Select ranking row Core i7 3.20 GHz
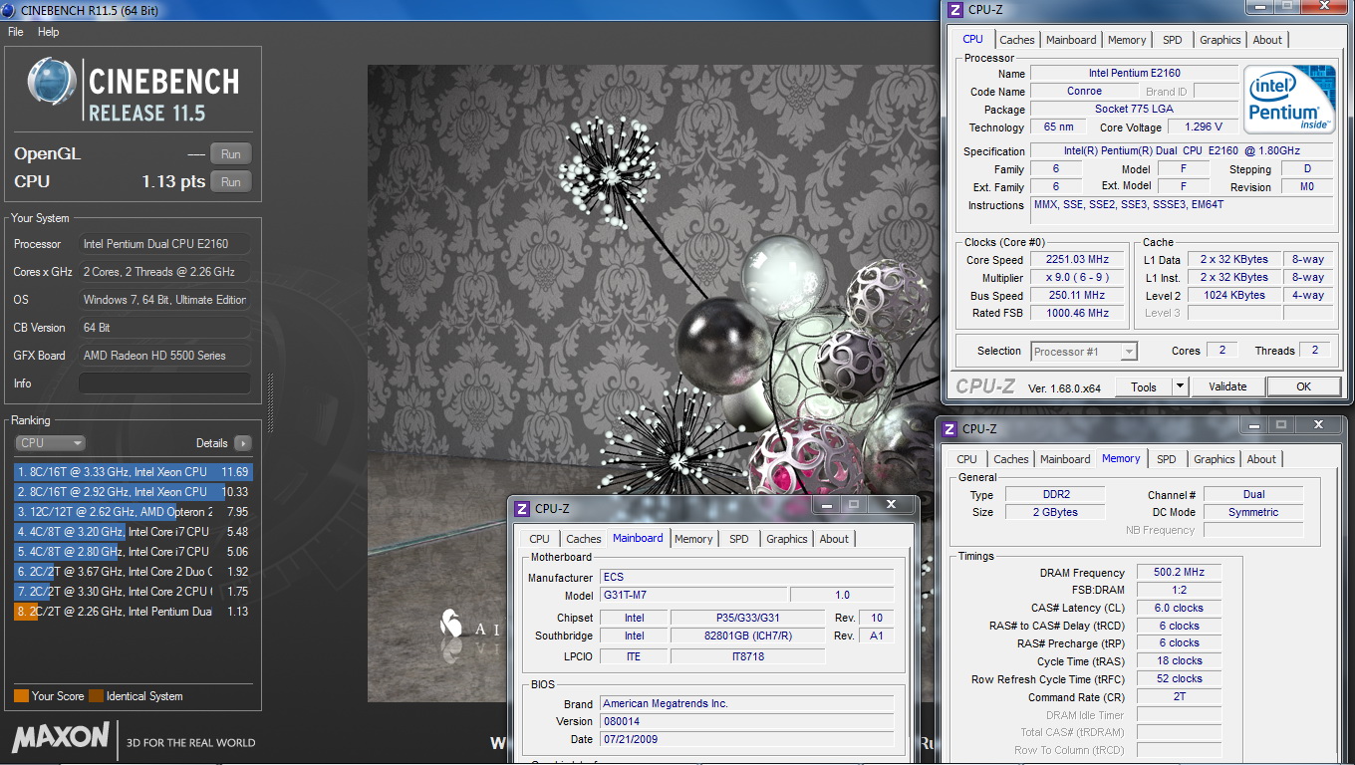Viewport: 1355px width, 765px height. point(134,532)
